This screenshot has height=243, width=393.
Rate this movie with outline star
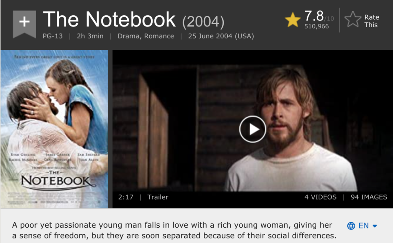coord(353,19)
